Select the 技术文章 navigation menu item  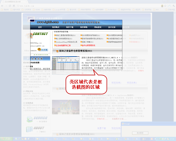pos(126,27)
